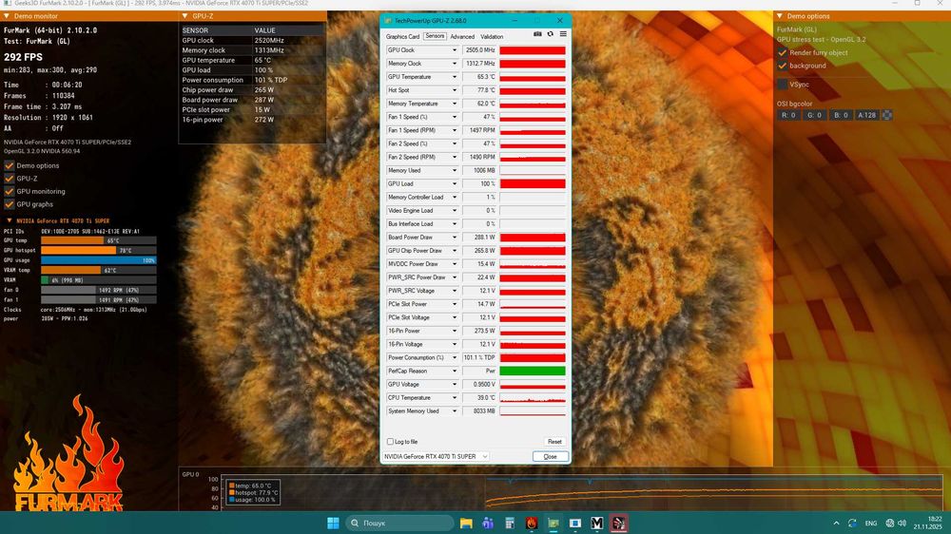Open the Windows Start menu
The height and width of the screenshot is (534, 951).
click(333, 524)
